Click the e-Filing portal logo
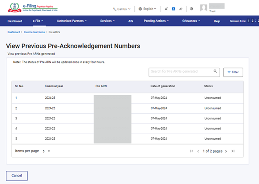Image resolution: width=259 pixels, height=184 pixels. [x=33, y=8]
